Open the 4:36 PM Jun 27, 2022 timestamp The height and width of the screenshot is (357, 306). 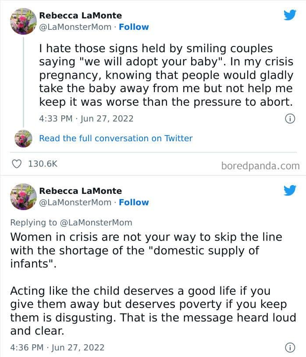point(57,347)
